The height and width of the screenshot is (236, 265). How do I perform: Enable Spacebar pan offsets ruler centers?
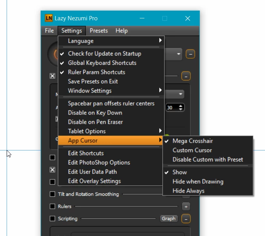click(x=111, y=104)
